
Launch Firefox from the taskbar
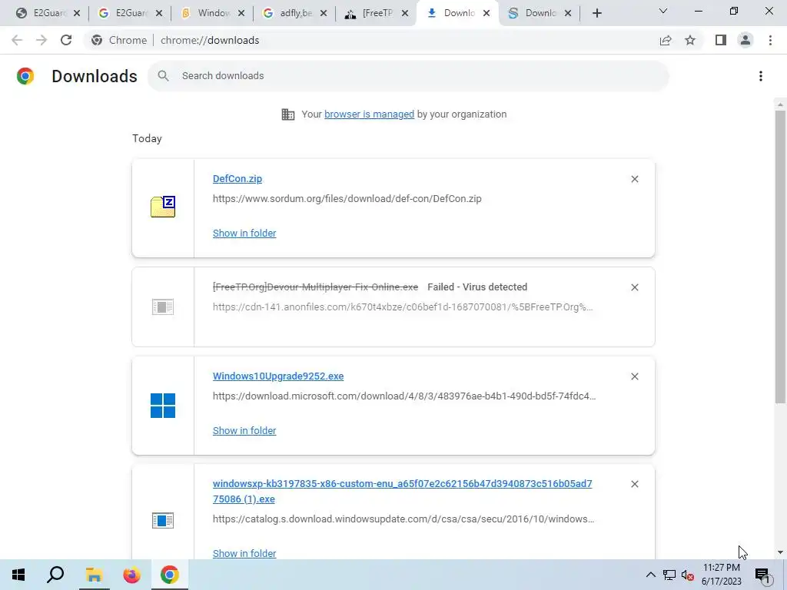(x=131, y=575)
